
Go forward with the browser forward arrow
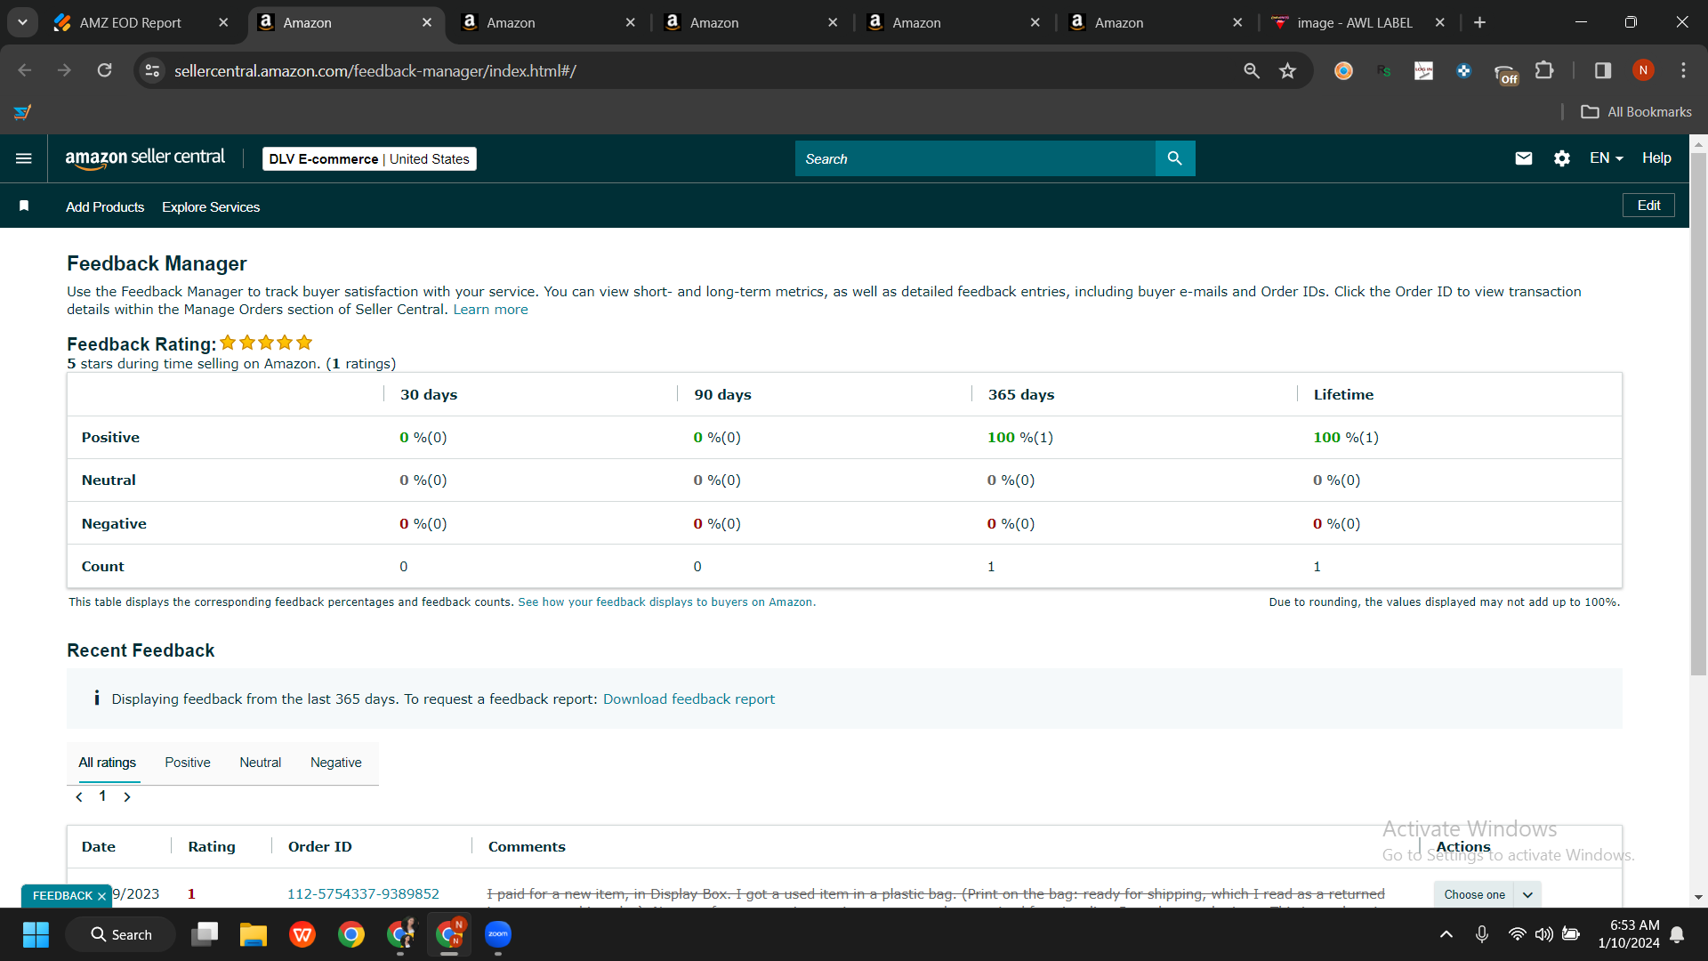(64, 70)
